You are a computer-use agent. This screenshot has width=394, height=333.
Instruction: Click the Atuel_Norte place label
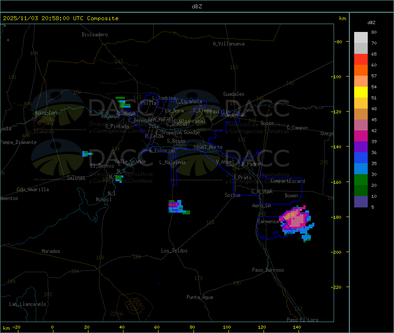[x=208, y=147]
